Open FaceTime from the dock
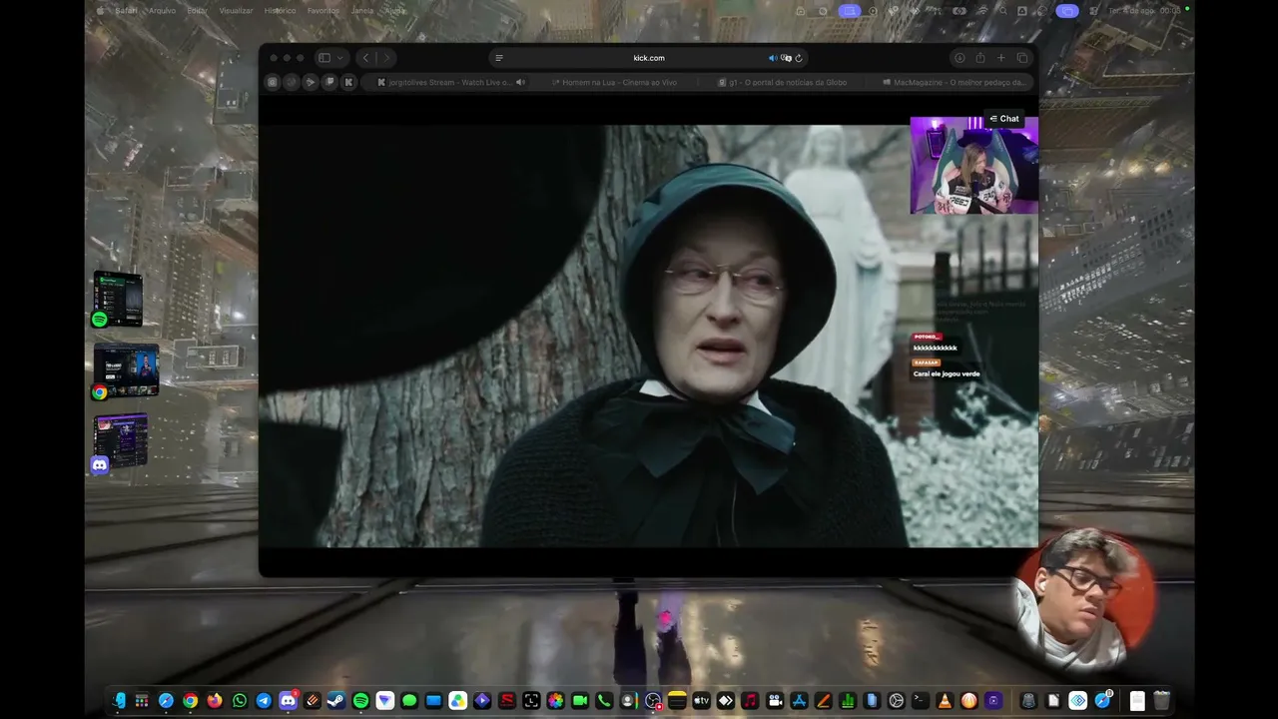 pos(579,701)
